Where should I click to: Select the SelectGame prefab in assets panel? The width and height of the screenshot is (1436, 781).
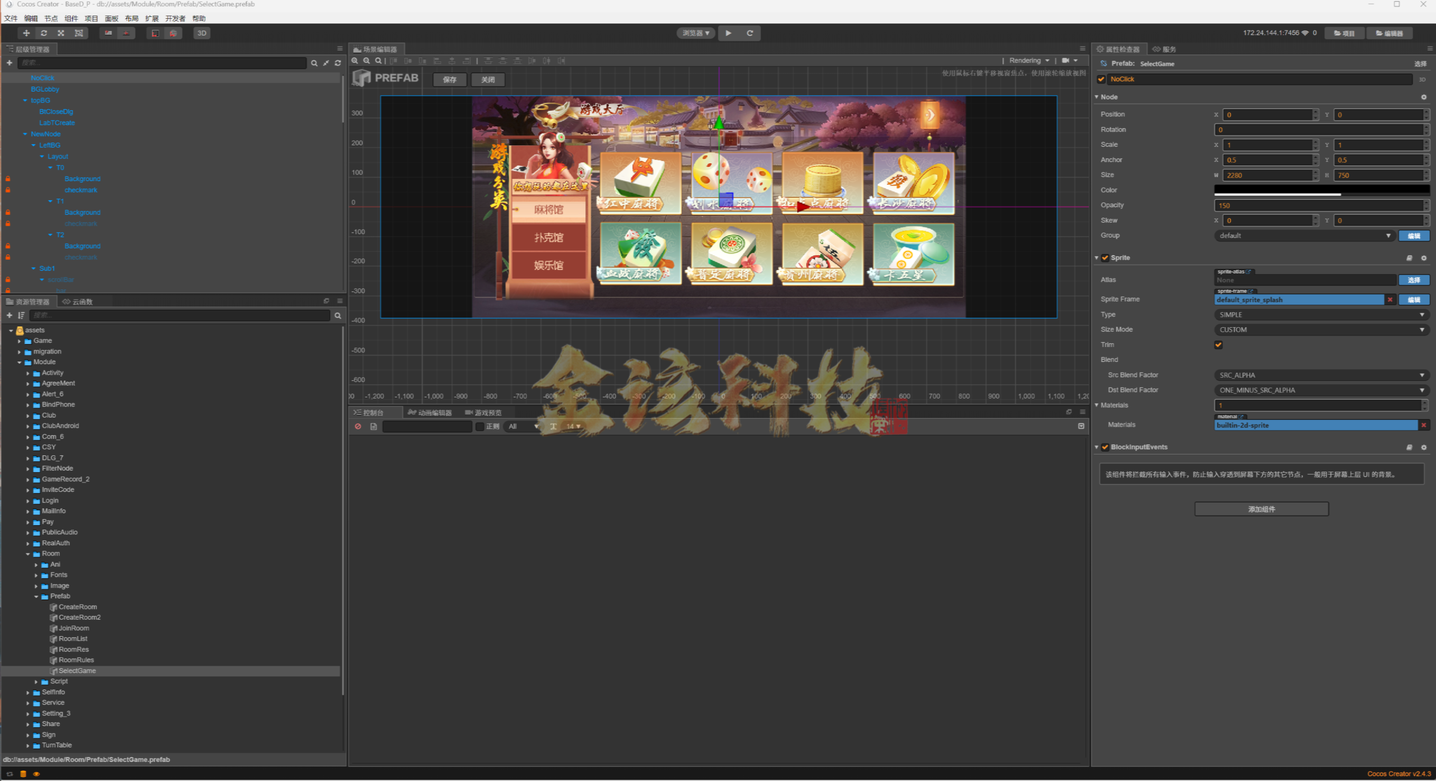point(77,671)
